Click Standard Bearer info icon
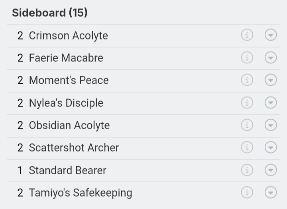This screenshot has width=287, height=209. click(247, 170)
